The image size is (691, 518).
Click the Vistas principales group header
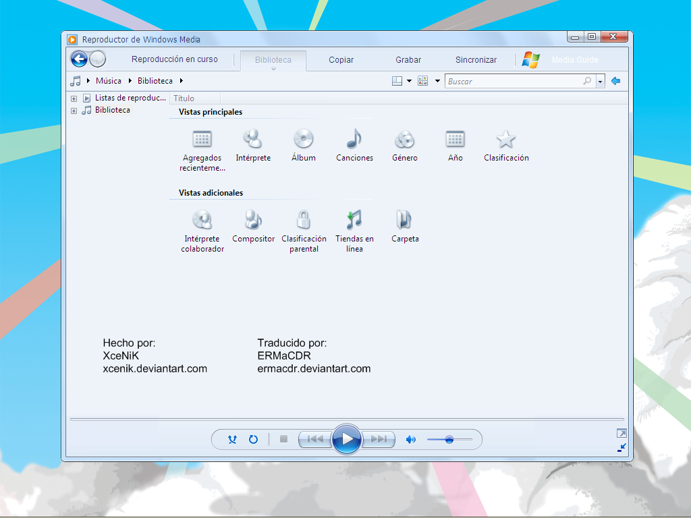tap(211, 112)
